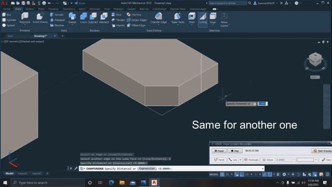Image resolution: width=332 pixels, height=187 pixels.
Task: Activate the Chamfer Edge tool
Action: pyautogui.click(x=158, y=18)
